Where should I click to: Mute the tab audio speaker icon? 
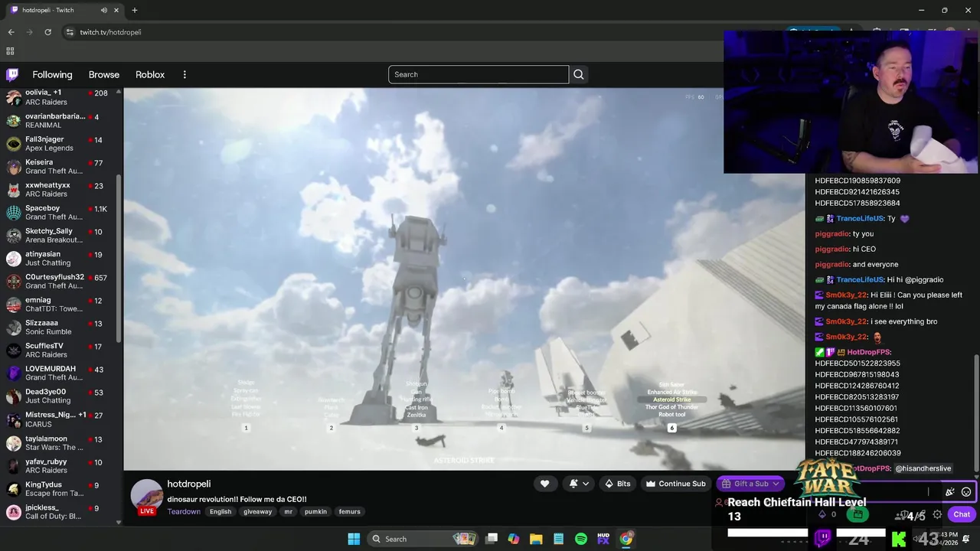(x=103, y=10)
